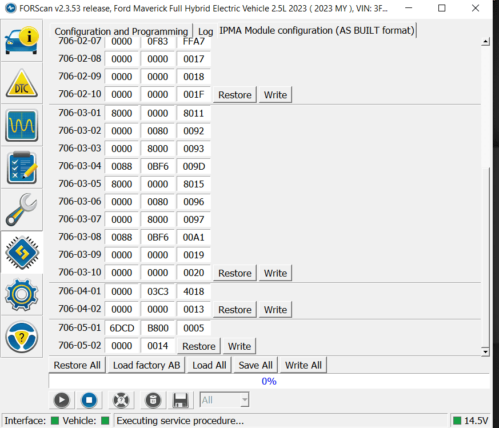Edit the 8000 field in 706-03-01
499x428 pixels.
[x=122, y=113]
